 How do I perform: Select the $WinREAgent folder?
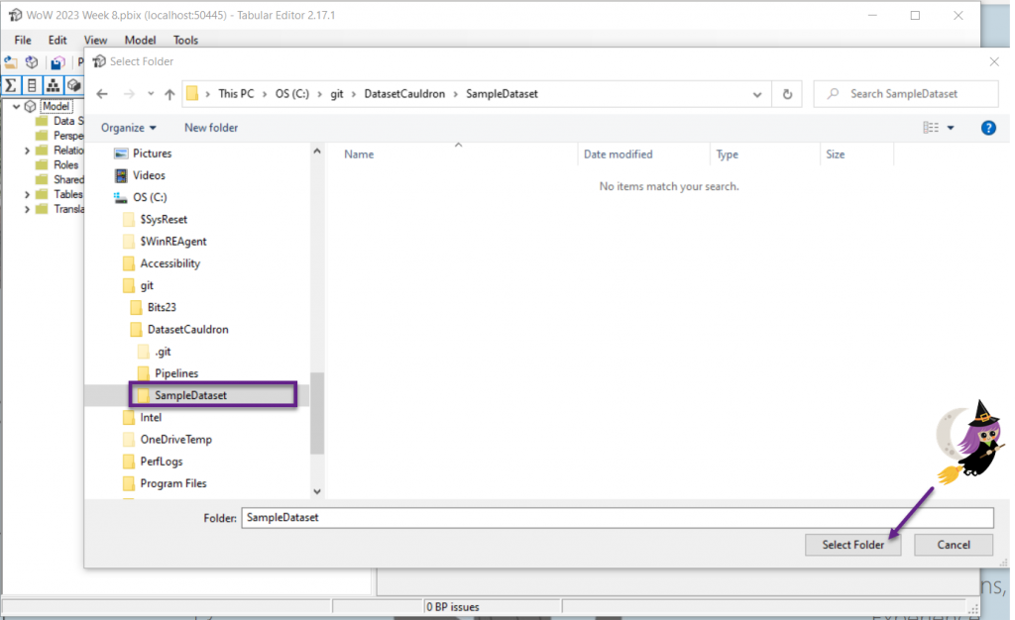[173, 241]
